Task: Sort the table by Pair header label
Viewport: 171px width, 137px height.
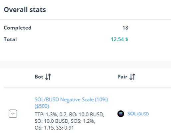Action: point(122,77)
